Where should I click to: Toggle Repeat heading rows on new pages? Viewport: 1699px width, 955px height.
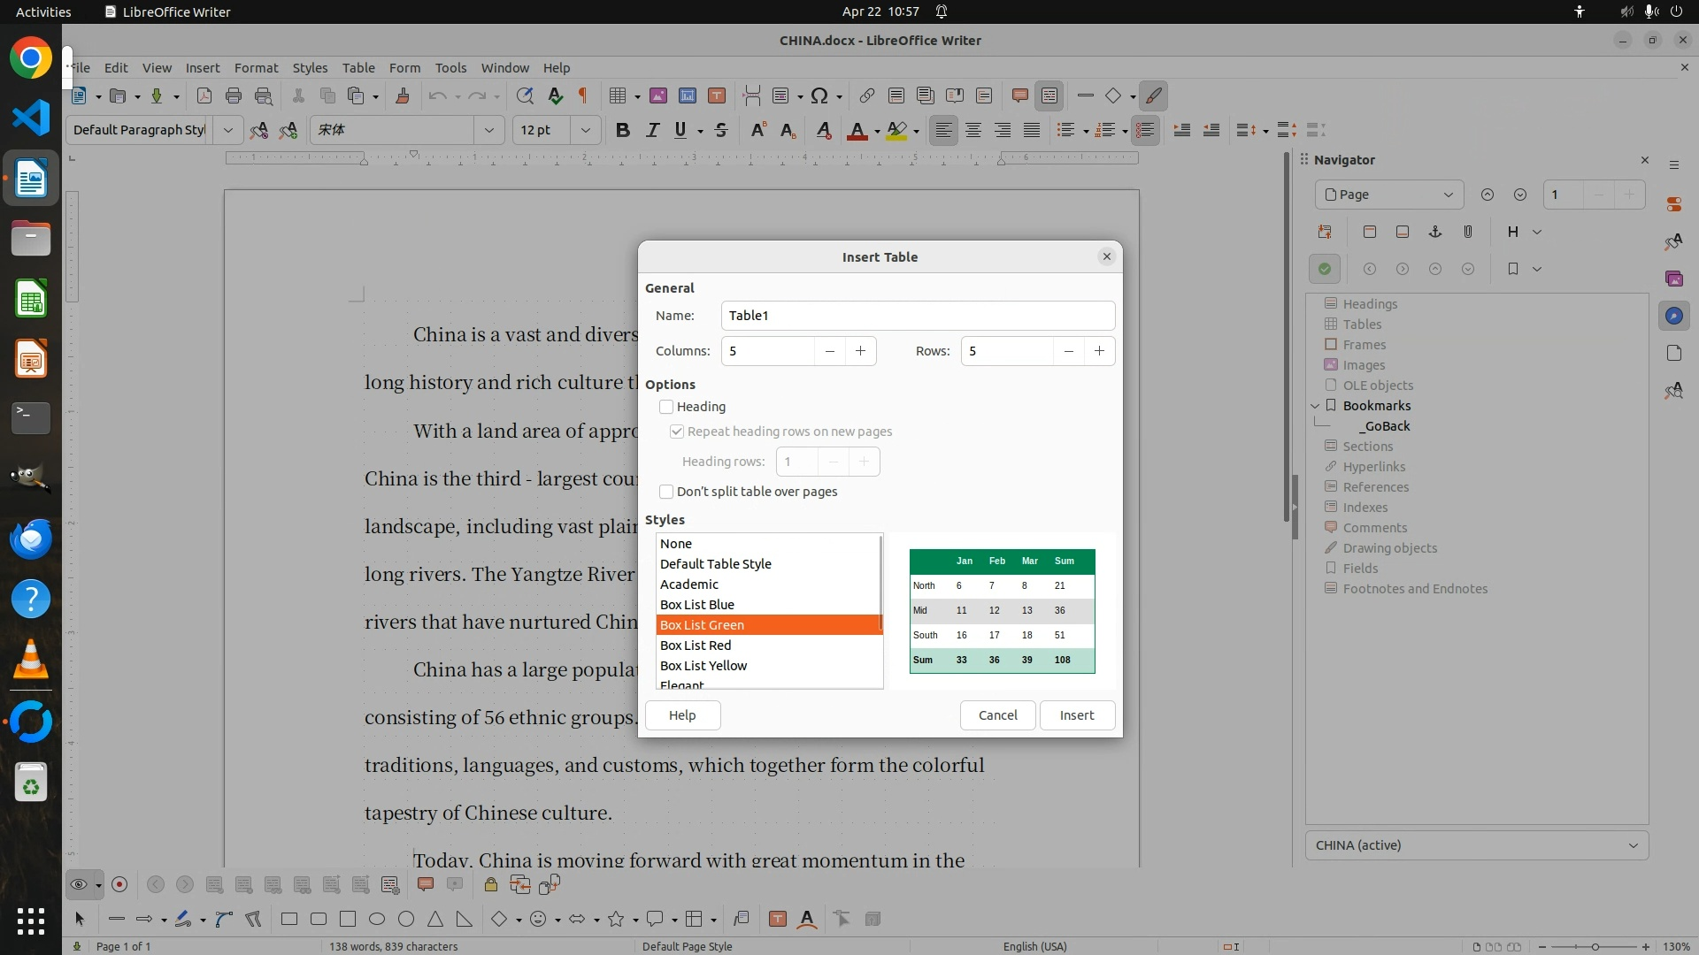(677, 432)
